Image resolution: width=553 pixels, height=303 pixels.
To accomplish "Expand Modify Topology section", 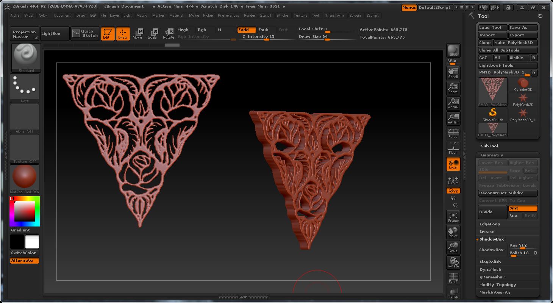I will (498, 285).
